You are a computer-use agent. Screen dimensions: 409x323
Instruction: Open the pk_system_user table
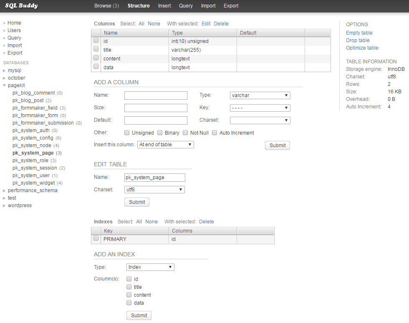pos(31,175)
